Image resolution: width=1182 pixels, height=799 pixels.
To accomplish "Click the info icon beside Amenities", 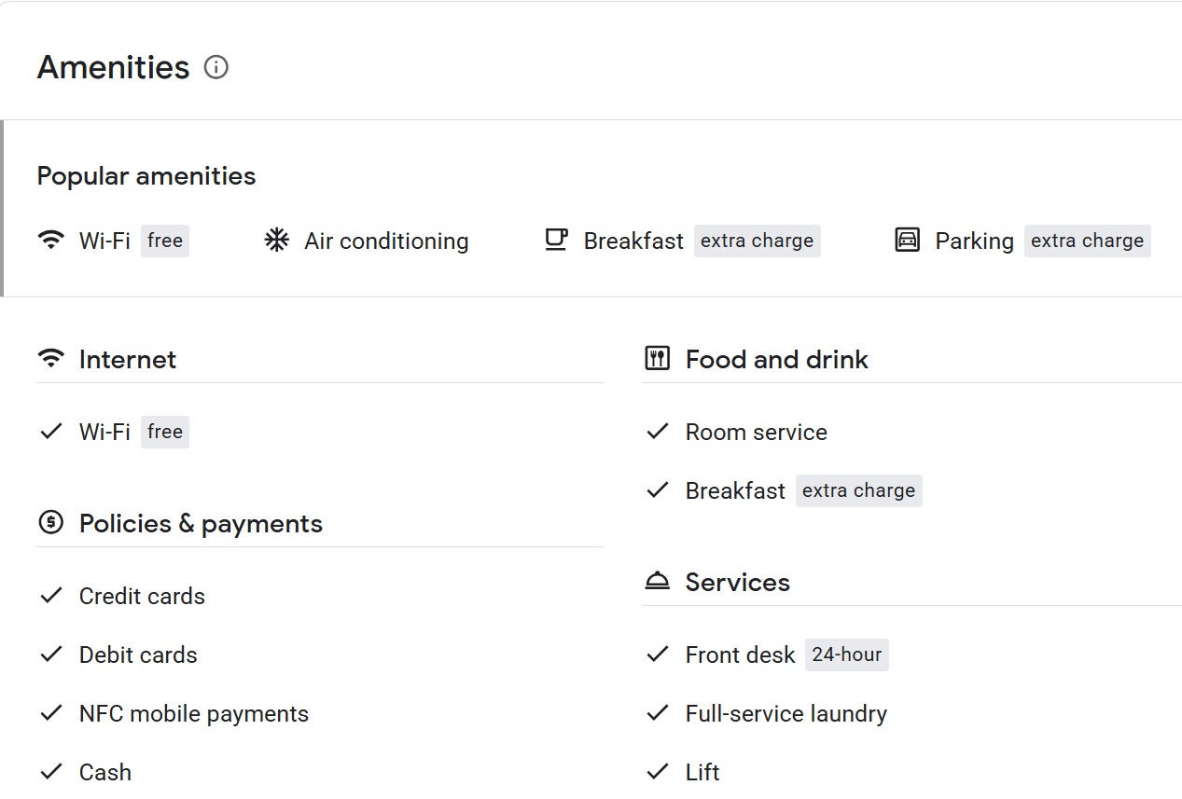I will [x=216, y=67].
